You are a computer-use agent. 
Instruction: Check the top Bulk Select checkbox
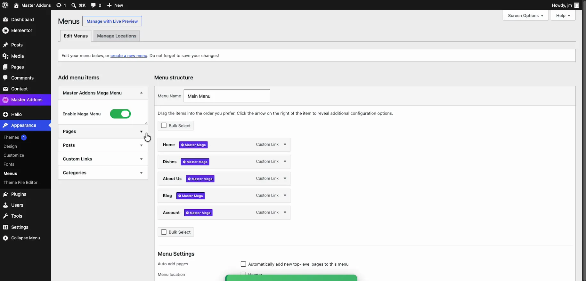click(164, 125)
